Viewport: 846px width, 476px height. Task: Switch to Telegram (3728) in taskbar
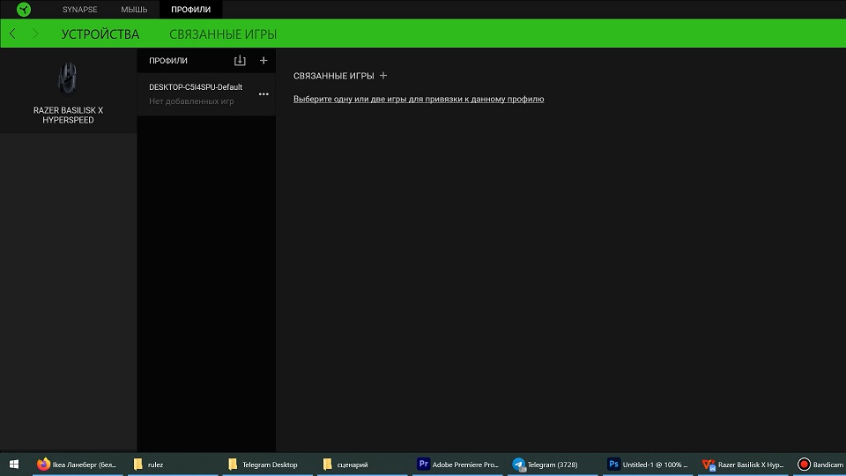click(553, 465)
